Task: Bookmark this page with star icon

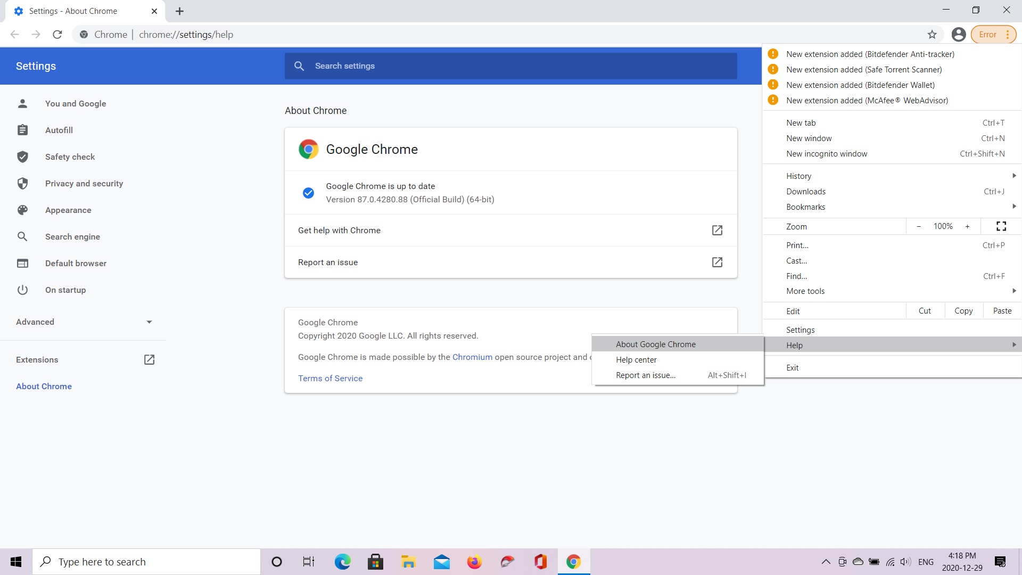Action: (x=932, y=35)
